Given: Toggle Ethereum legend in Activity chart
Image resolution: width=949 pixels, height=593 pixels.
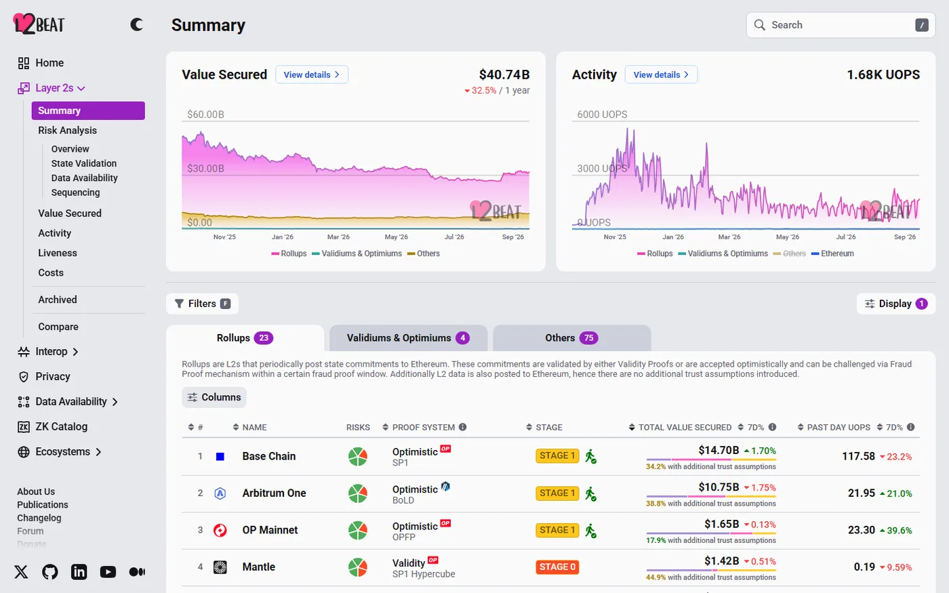Looking at the screenshot, I should point(833,253).
